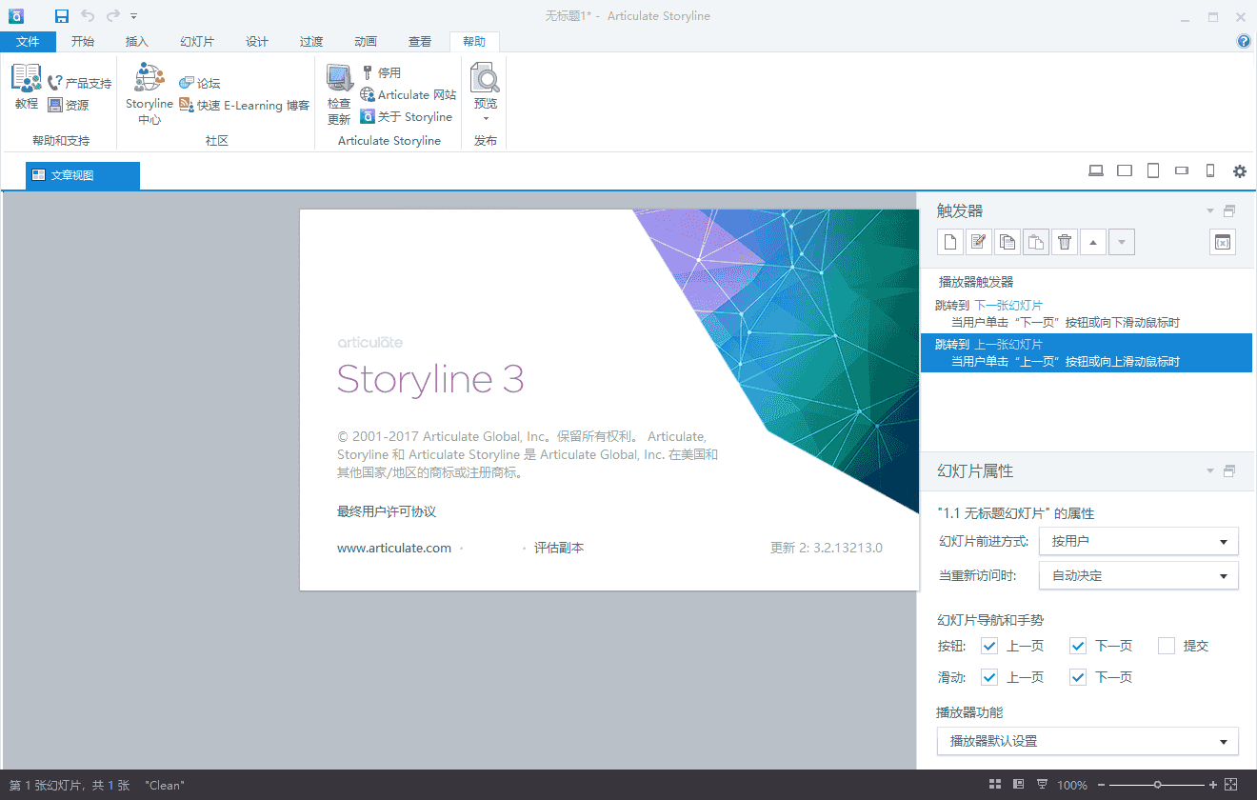The image size is (1257, 800).
Task: Switch to the 动画 ribbon tab
Action: point(366,41)
